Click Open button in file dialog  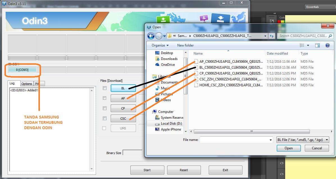tap(289, 148)
